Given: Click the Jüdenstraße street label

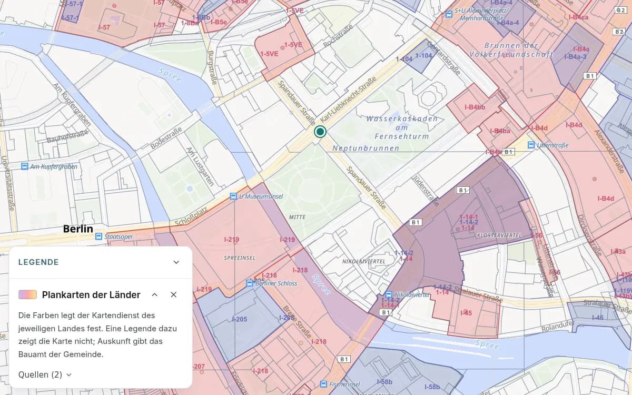Looking at the screenshot, I should pyautogui.click(x=425, y=190).
